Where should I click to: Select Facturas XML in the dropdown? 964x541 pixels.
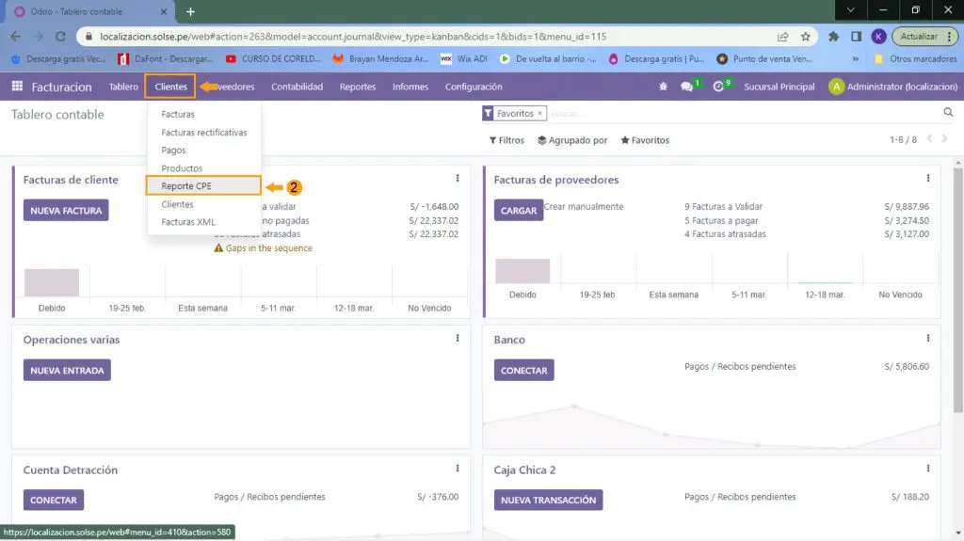(188, 222)
